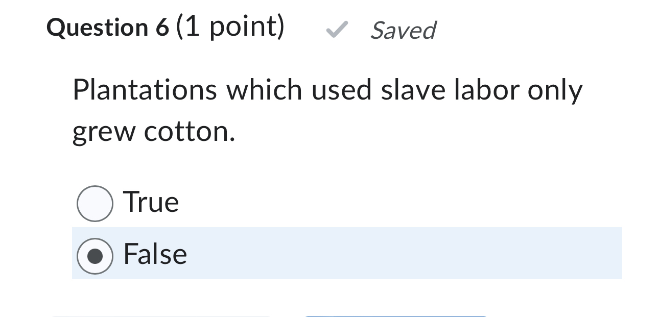The height and width of the screenshot is (317, 659).
Task: Click the True label text
Action: (x=151, y=202)
